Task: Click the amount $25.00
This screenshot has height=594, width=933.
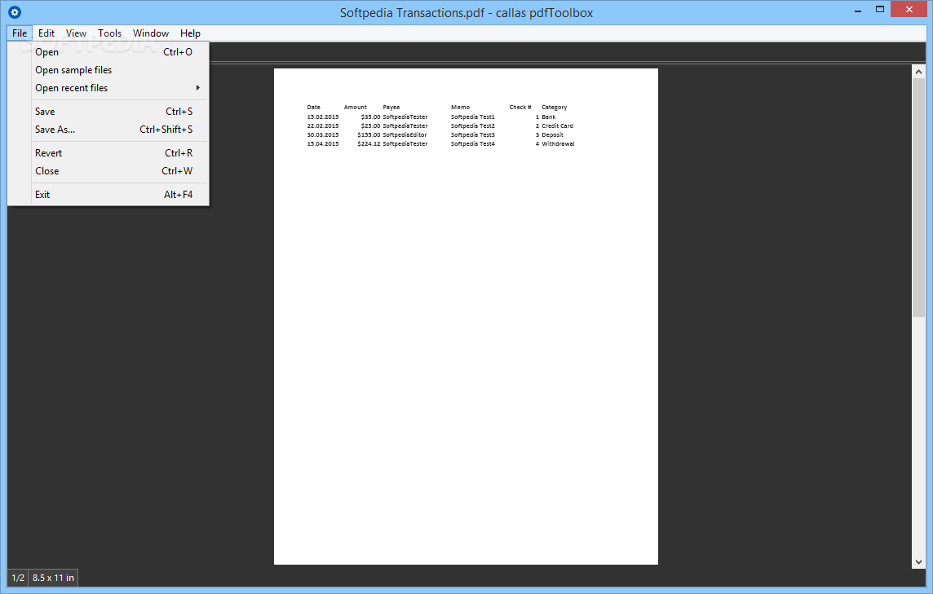Action: pos(370,126)
